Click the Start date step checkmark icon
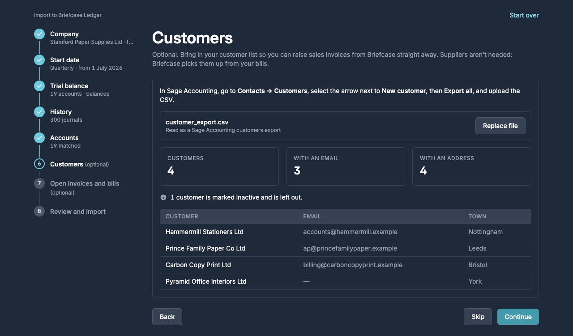This screenshot has width=573, height=336. point(39,60)
